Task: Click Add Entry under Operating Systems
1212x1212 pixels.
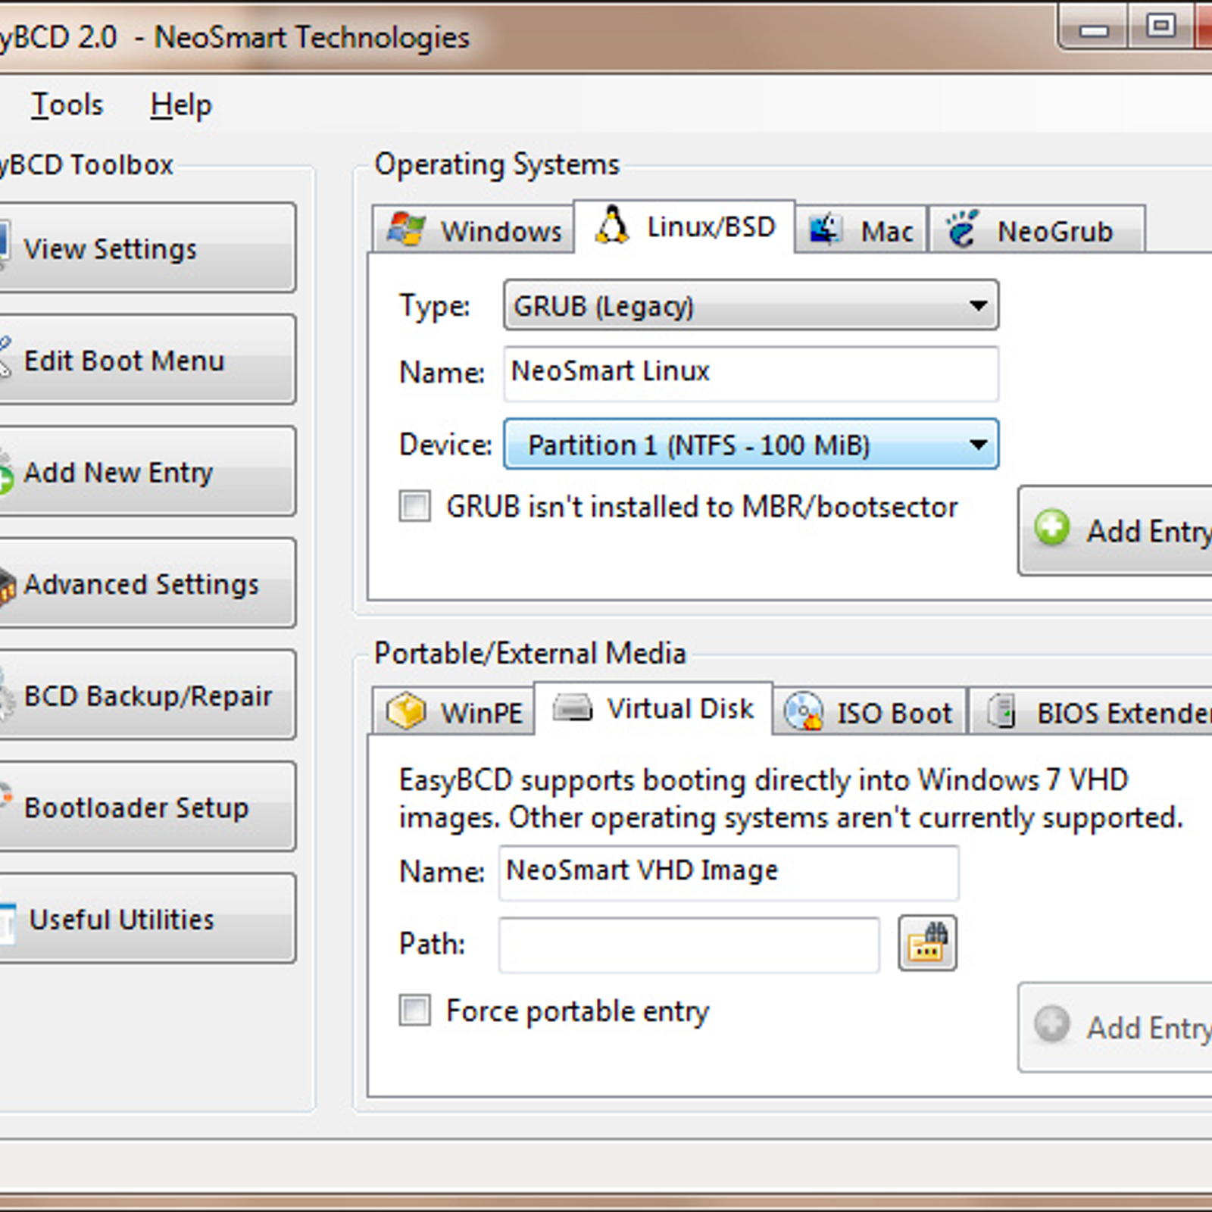Action: tap(1115, 530)
